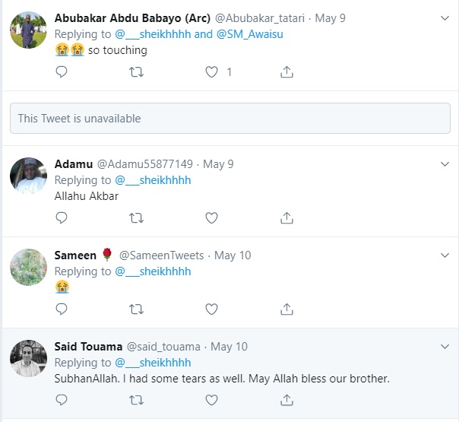This screenshot has width=459, height=422.
Task: Reply to Adamu's 'Allahu Akbar' tweet
Action: pyautogui.click(x=62, y=218)
